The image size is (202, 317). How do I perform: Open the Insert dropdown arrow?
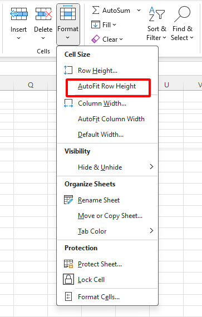tap(18, 38)
